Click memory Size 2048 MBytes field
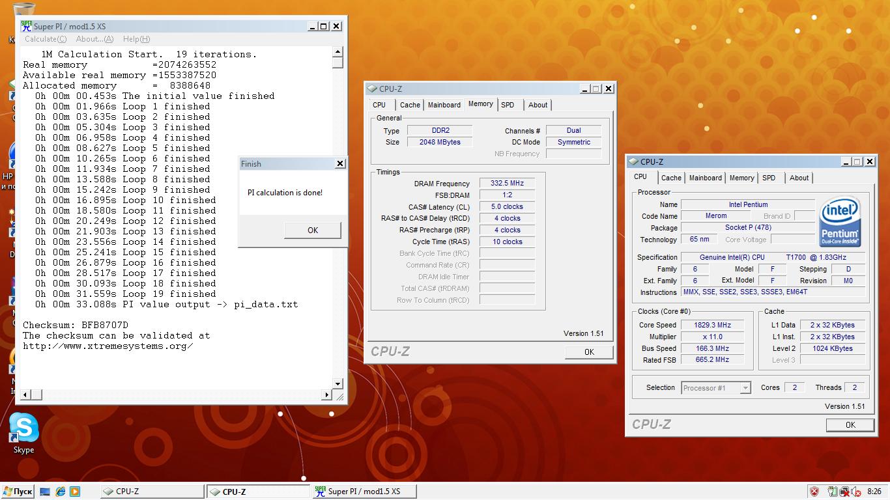This screenshot has height=500, width=890. [x=440, y=143]
